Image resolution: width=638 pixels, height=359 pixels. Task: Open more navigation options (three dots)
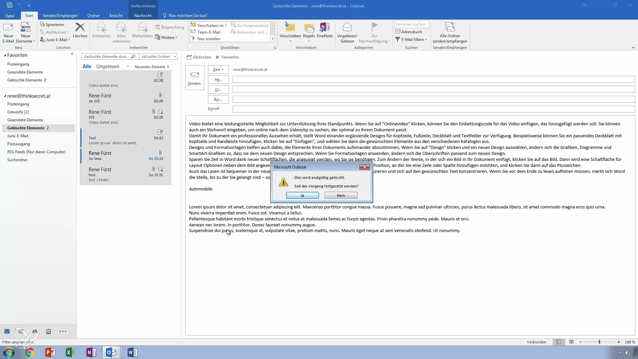pos(63,331)
